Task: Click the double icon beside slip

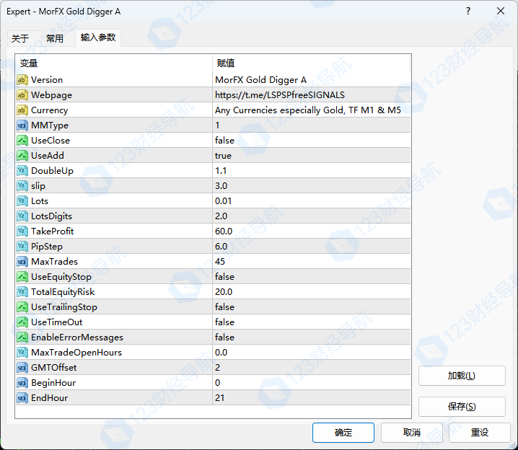Action: (x=22, y=186)
